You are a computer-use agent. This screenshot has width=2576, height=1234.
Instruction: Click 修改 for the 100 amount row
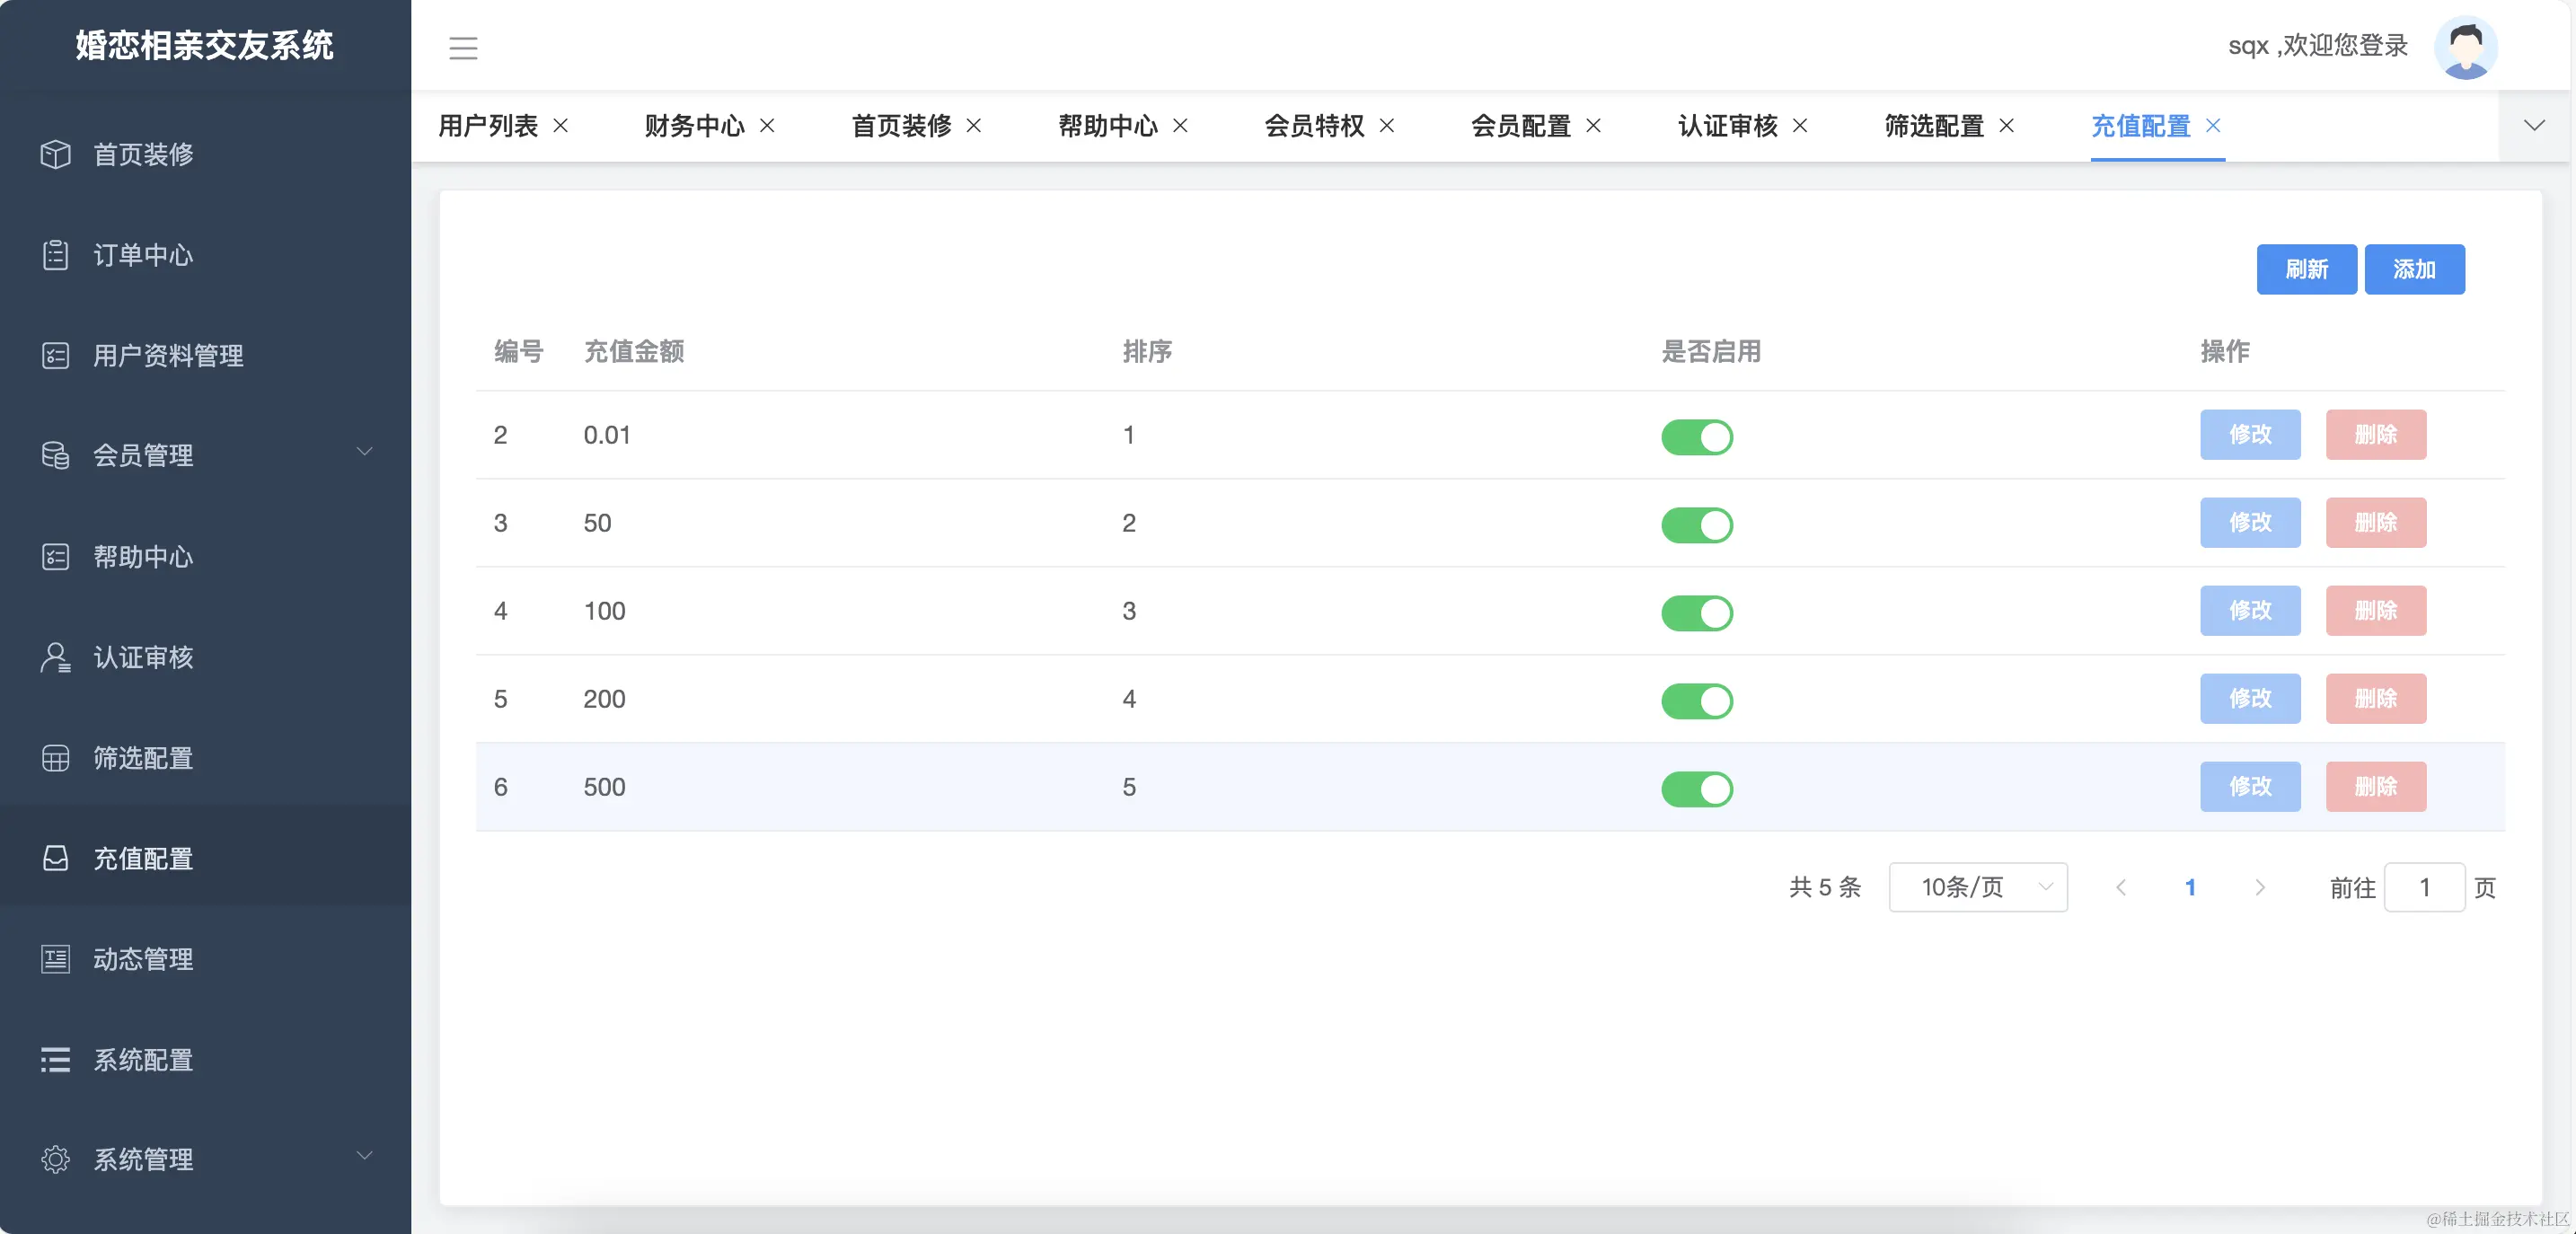[x=2250, y=610]
